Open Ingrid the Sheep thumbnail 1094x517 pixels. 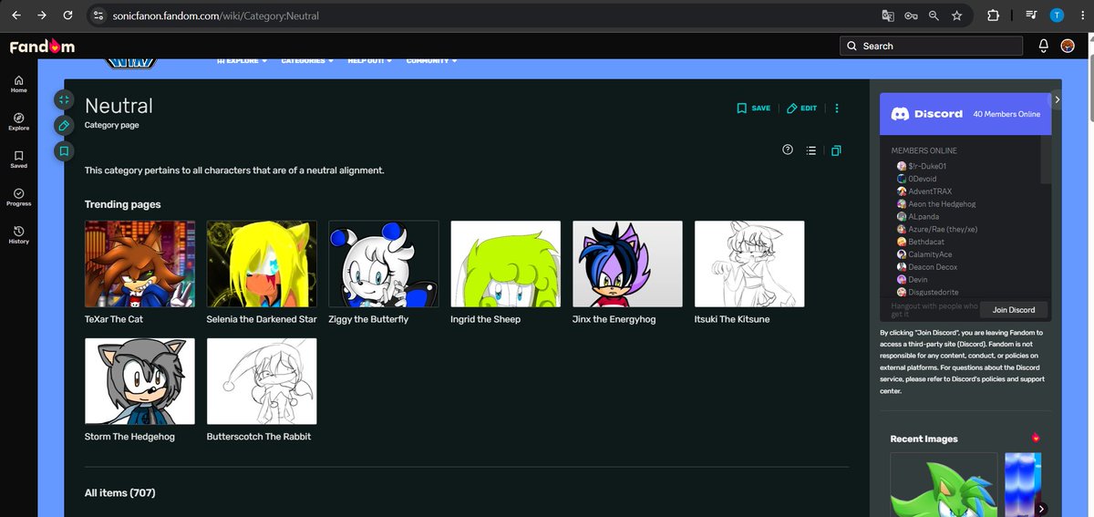pos(506,264)
